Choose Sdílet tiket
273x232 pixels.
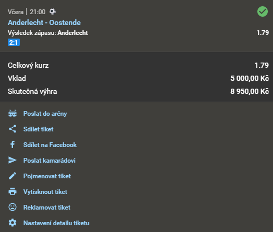pyautogui.click(x=39, y=129)
